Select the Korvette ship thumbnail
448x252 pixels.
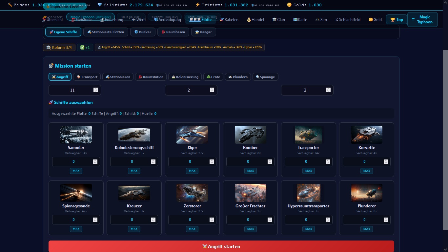point(367,135)
